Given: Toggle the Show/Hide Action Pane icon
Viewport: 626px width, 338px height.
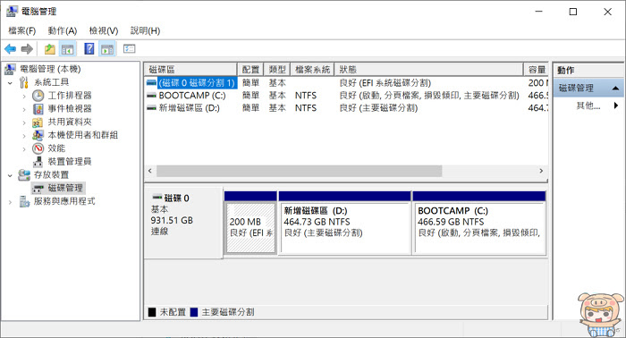Looking at the screenshot, I should pyautogui.click(x=107, y=49).
